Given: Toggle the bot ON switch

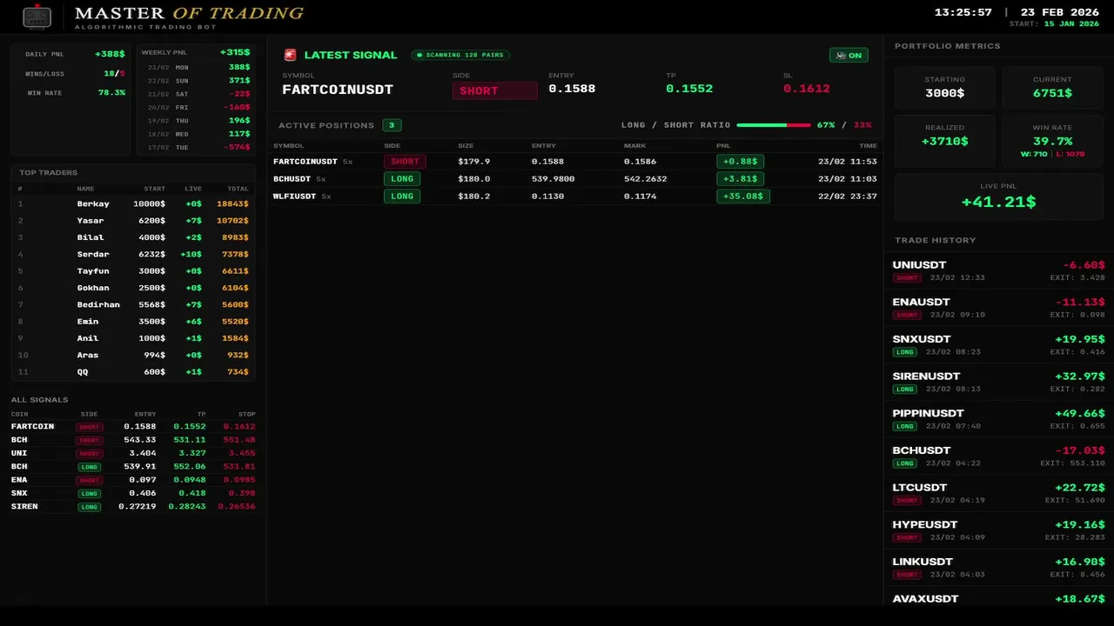Looking at the screenshot, I should [849, 55].
